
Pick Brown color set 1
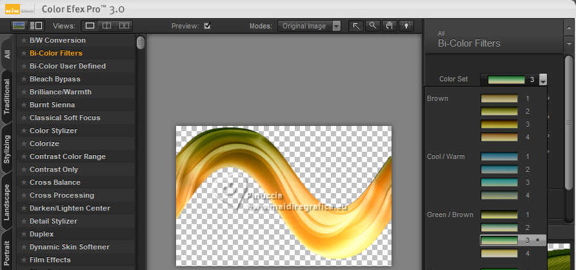click(499, 99)
